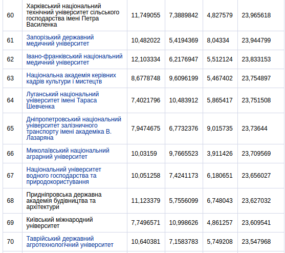This screenshot has width=285, height=253.
Task: Click the total score 23,547968
Action: click(x=256, y=242)
